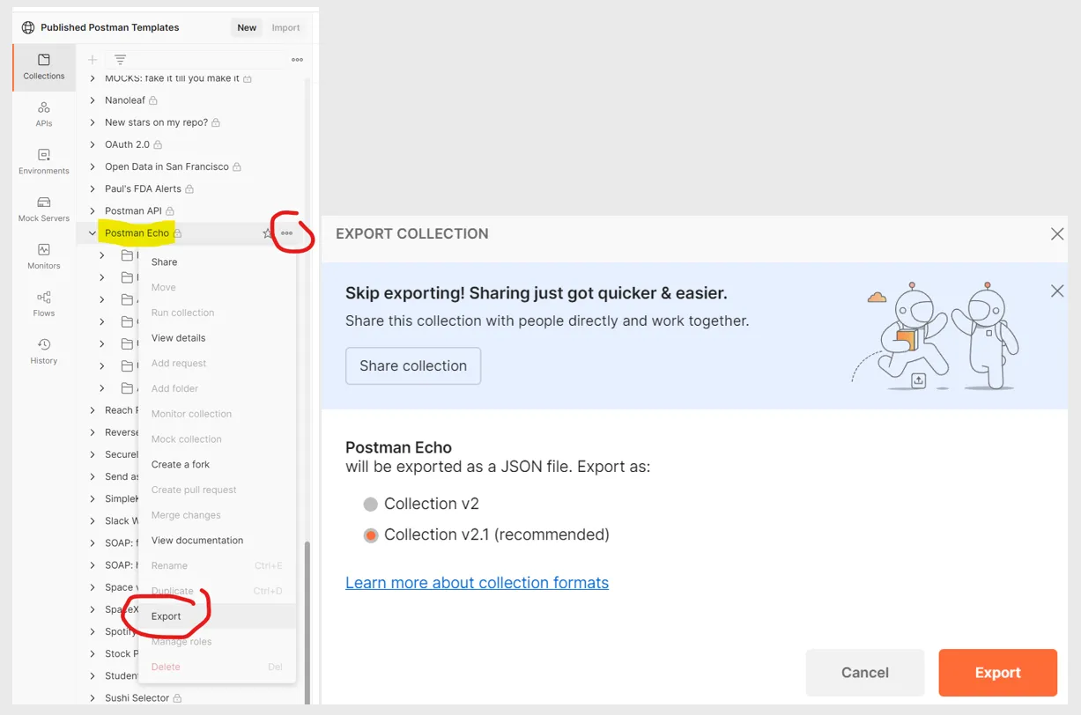Click the globe icon beside workspace name
This screenshot has height=715, width=1081.
(x=28, y=27)
